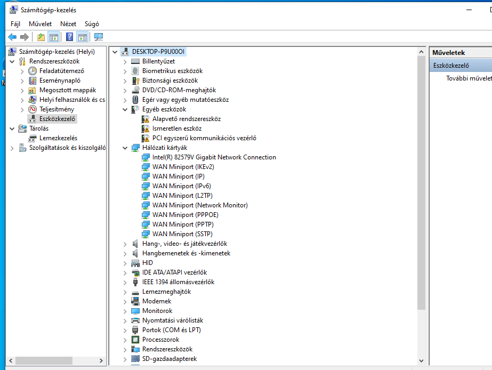Click the Intel(R) 82579V network adapter icon
Viewport: 492px width, 370px height.
tap(146, 157)
